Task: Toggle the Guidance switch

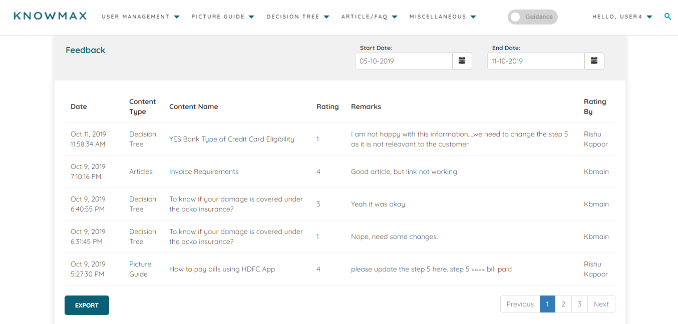Action: click(532, 17)
